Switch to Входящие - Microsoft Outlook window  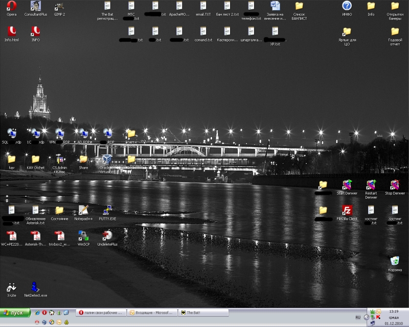pyautogui.click(x=152, y=313)
